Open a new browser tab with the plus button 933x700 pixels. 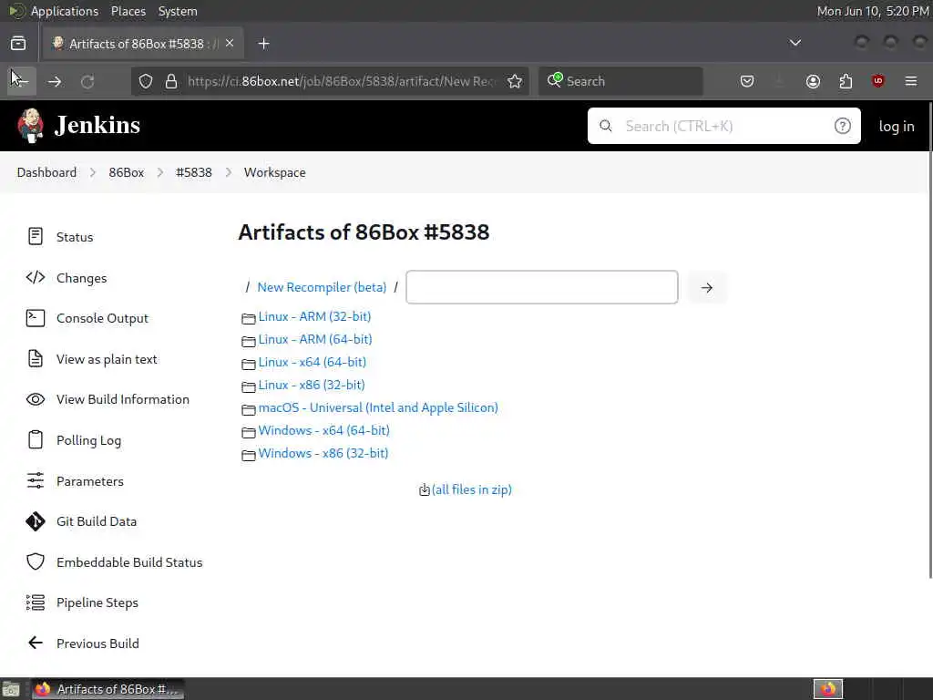point(263,44)
